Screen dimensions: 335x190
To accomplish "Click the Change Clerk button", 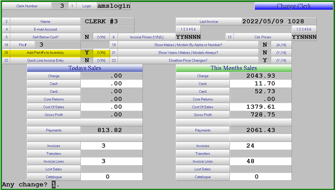I will 294,6.
